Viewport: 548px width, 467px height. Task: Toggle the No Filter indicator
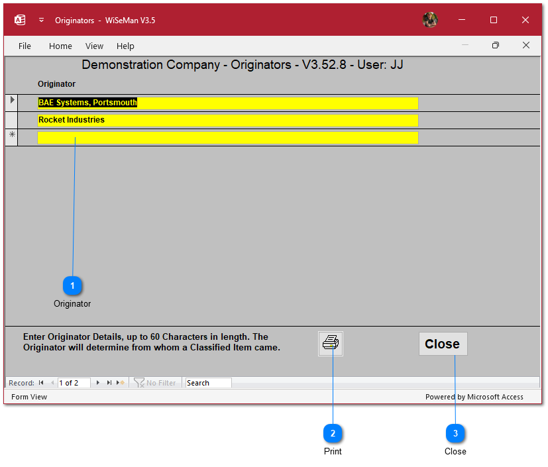tap(155, 383)
